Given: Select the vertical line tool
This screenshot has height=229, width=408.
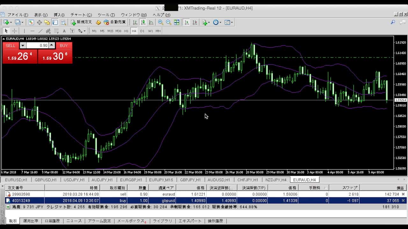Looking at the screenshot, I should (24, 31).
